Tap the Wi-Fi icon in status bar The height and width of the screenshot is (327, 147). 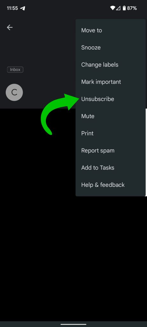point(113,8)
